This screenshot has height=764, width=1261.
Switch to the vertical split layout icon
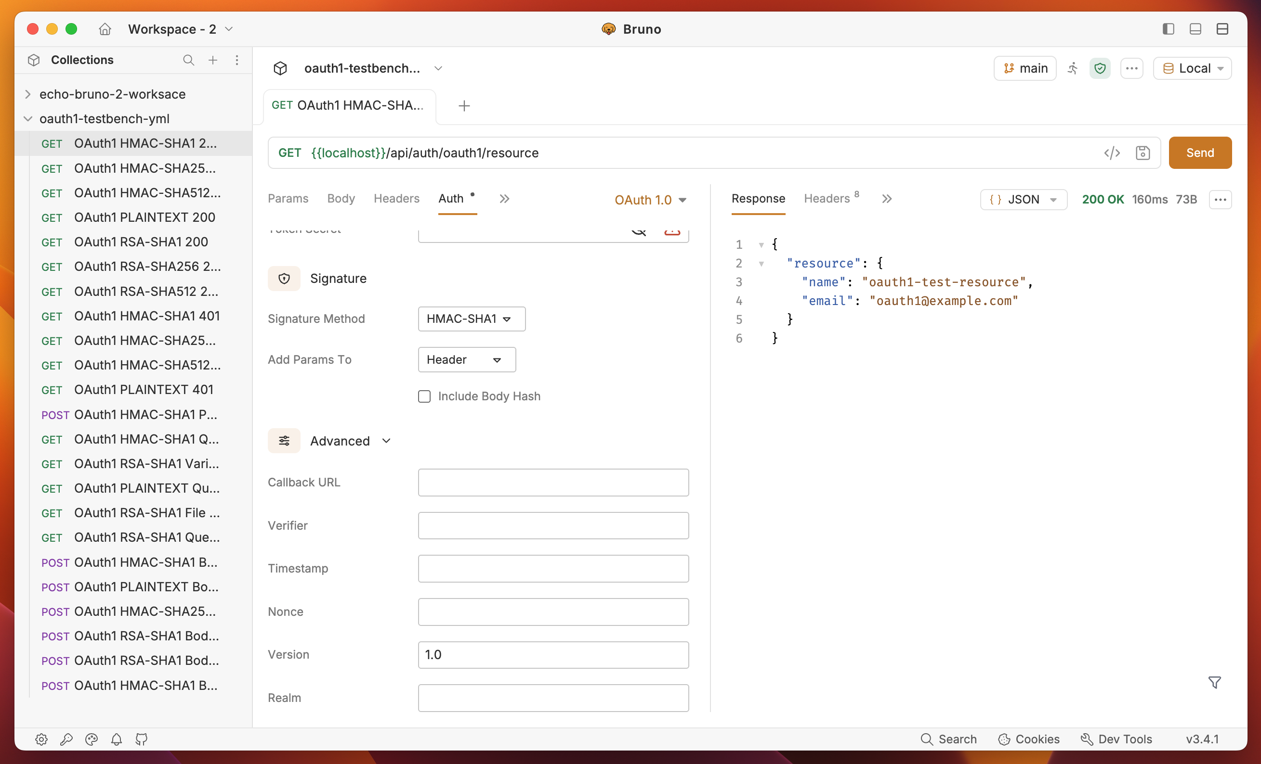click(x=1222, y=28)
